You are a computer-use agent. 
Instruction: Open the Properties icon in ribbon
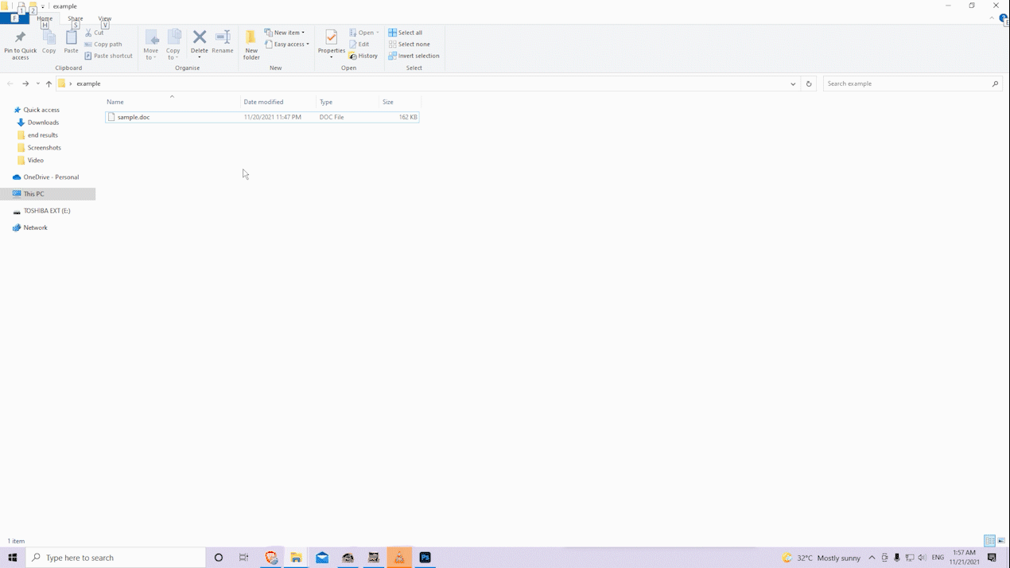331,42
